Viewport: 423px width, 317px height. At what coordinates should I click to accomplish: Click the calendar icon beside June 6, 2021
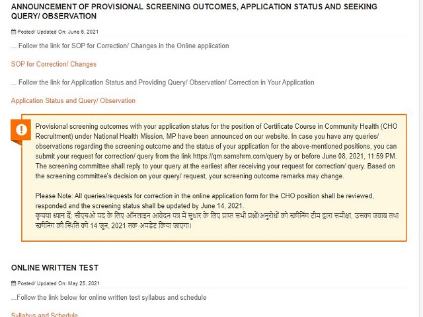click(13, 32)
